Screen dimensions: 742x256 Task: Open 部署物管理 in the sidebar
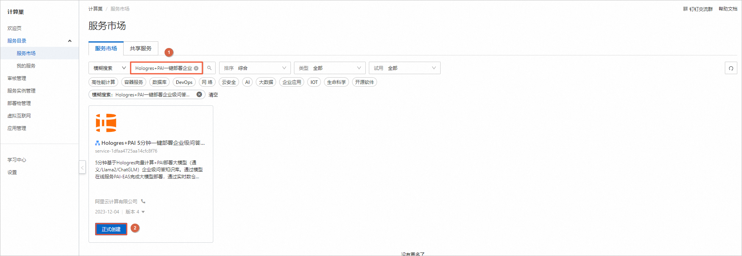(x=19, y=103)
